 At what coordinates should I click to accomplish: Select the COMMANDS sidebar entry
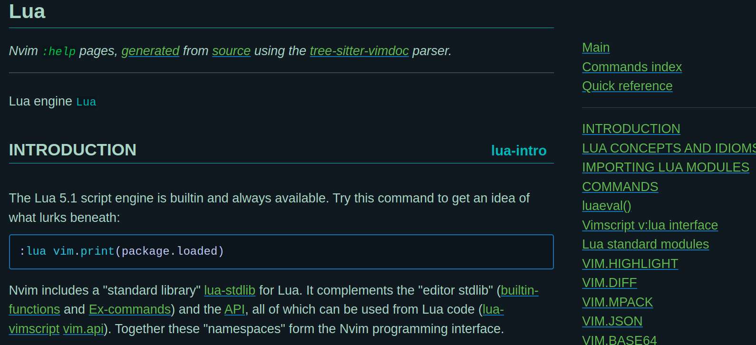tap(620, 187)
